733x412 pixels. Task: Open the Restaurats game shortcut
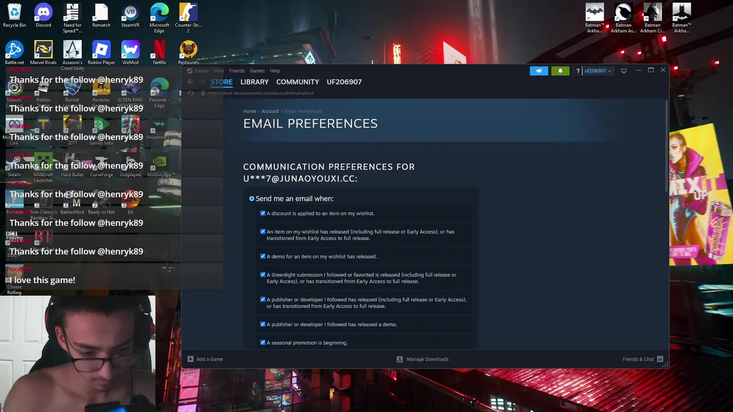(x=188, y=53)
